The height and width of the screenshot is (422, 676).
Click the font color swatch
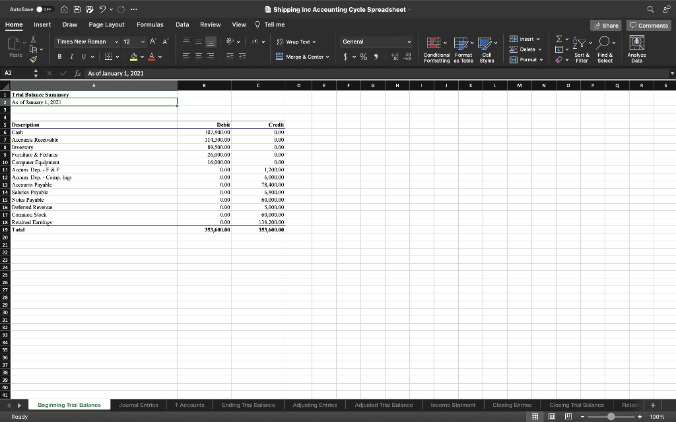(x=151, y=57)
